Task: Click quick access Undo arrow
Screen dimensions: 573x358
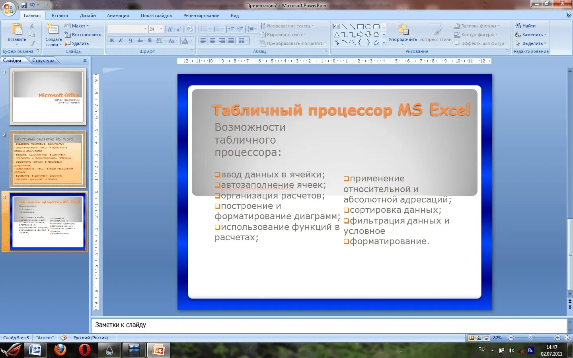Action: tap(33, 5)
